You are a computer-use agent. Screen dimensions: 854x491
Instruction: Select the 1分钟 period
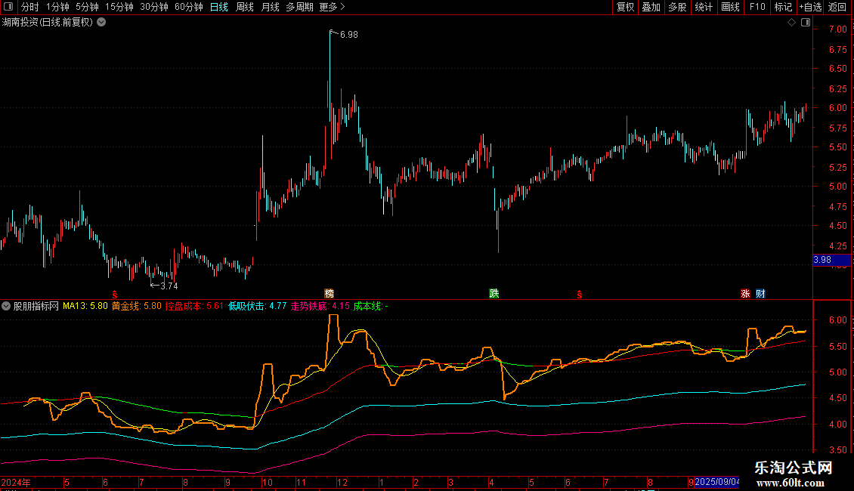click(57, 7)
